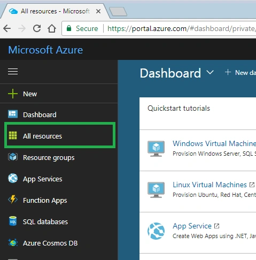This screenshot has width=256, height=260.
Task: Open Dashboard from the sidebar icon
Action: pos(13,114)
